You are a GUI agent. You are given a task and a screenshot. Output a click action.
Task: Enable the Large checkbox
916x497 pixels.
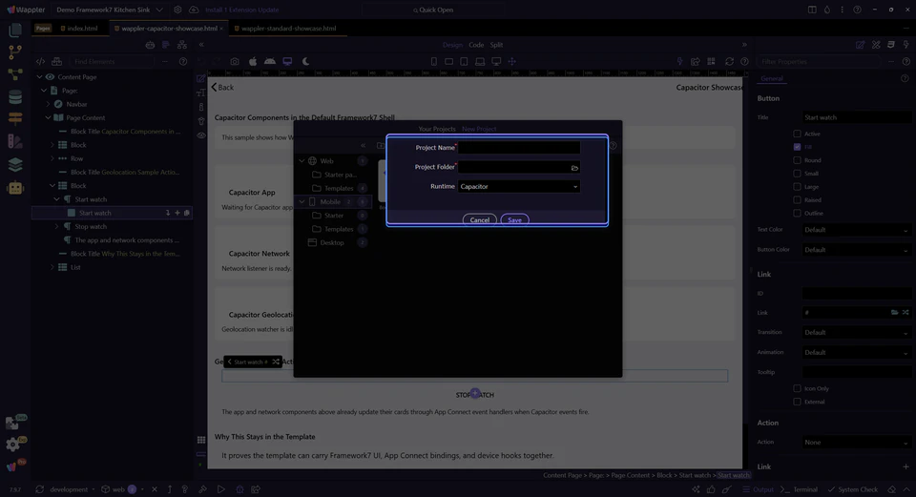pos(797,187)
